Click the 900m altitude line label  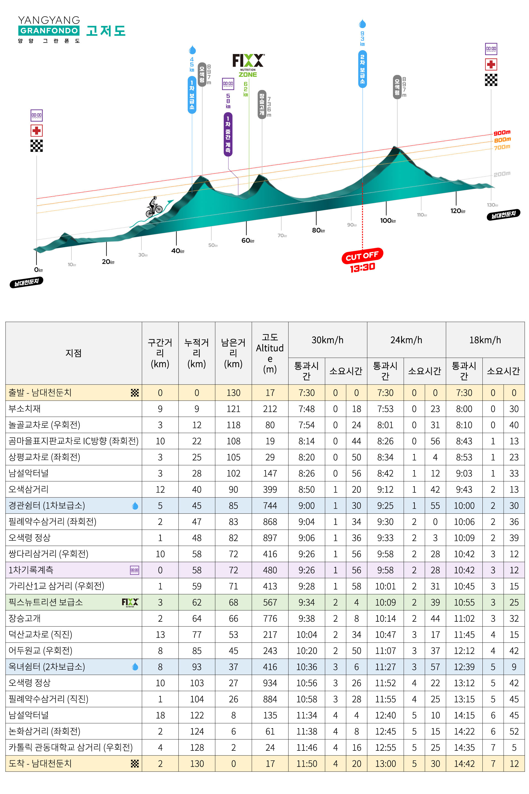(502, 133)
